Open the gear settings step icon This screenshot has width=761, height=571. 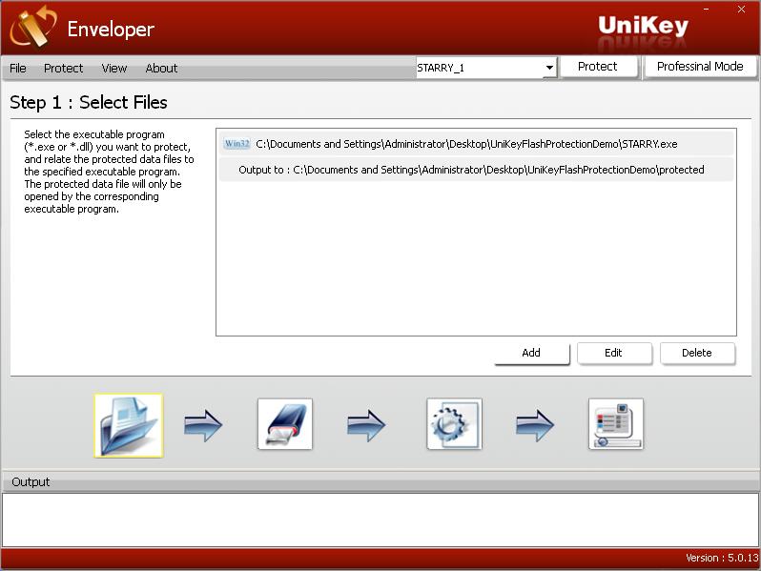(x=454, y=424)
